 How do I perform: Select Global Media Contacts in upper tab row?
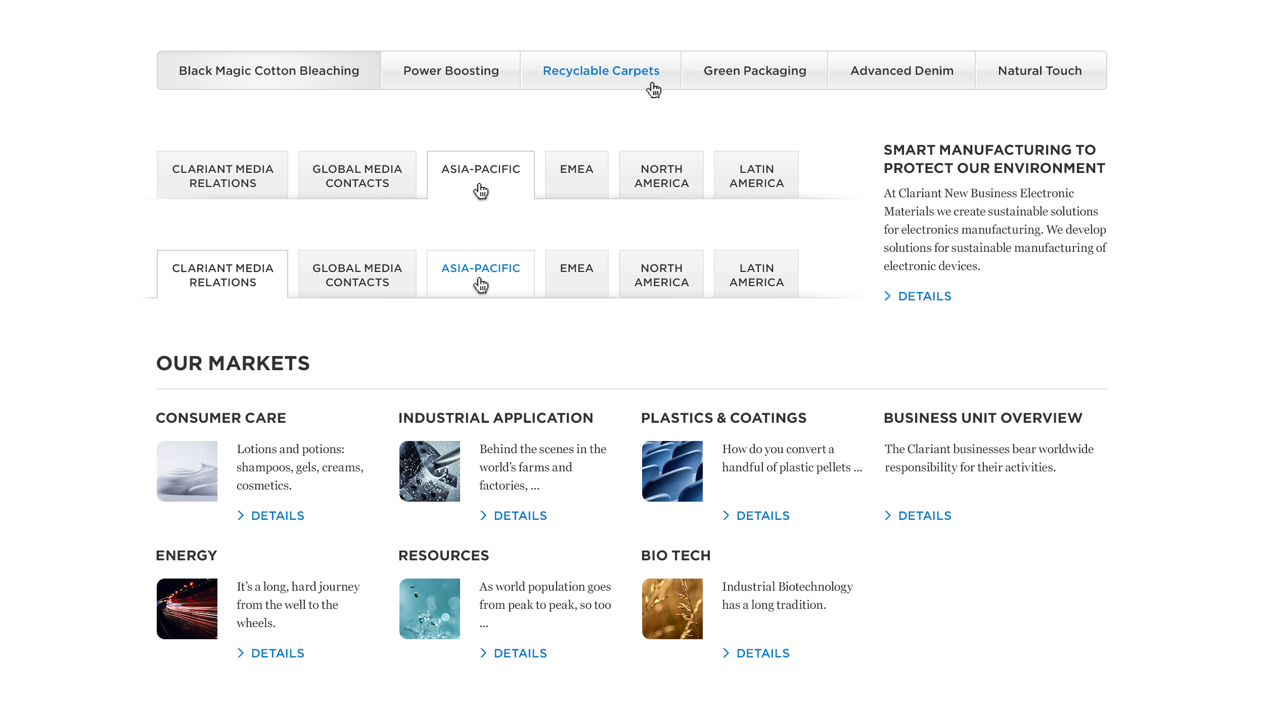357,175
